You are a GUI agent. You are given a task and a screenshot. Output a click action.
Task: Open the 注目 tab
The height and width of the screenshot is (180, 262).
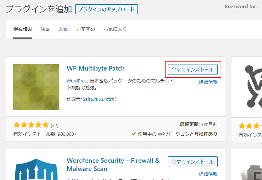(x=45, y=29)
